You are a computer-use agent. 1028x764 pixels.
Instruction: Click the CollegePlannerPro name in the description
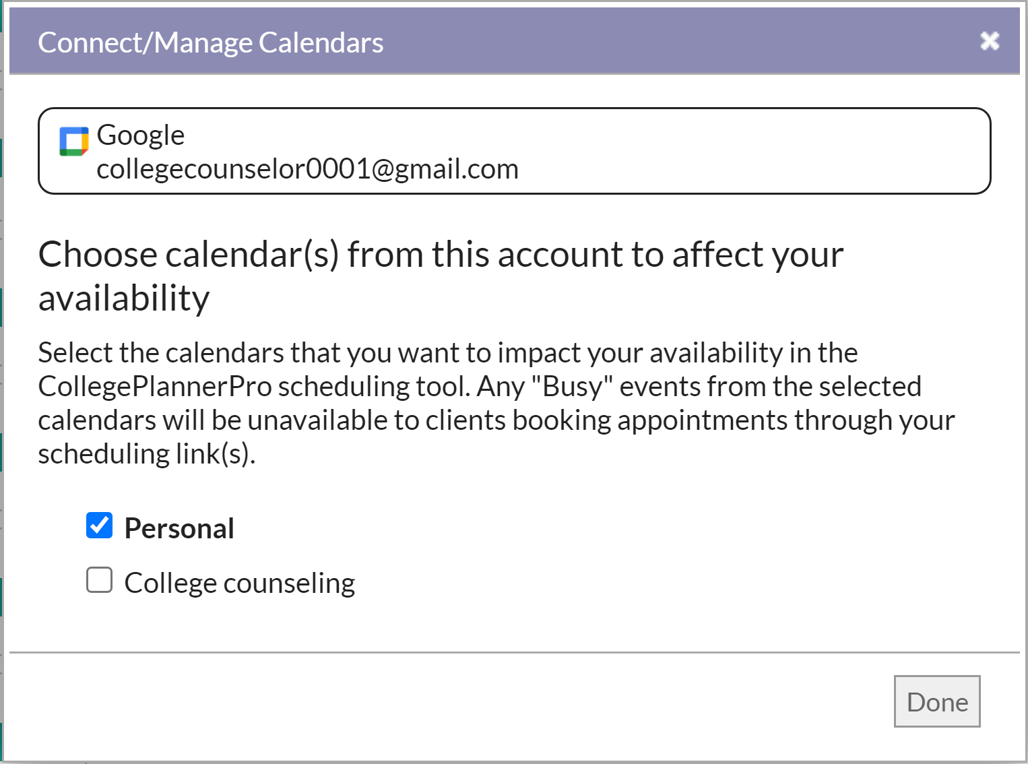coord(155,387)
